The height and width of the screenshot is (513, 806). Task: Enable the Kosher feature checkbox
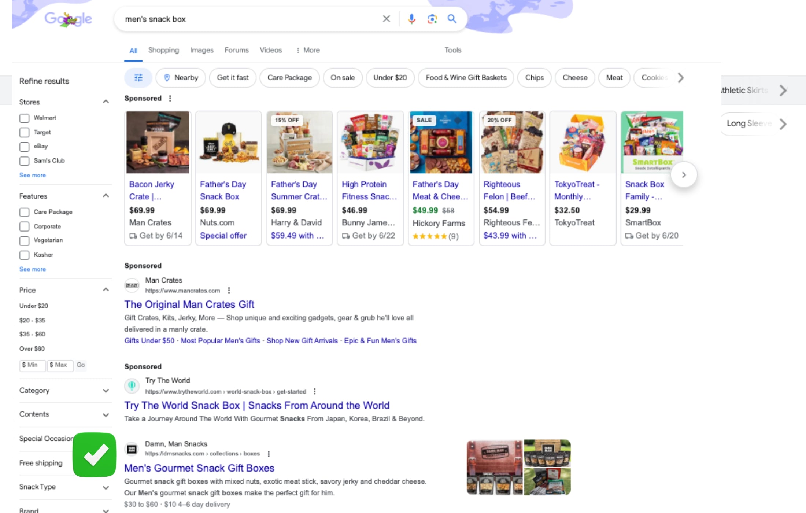click(24, 255)
